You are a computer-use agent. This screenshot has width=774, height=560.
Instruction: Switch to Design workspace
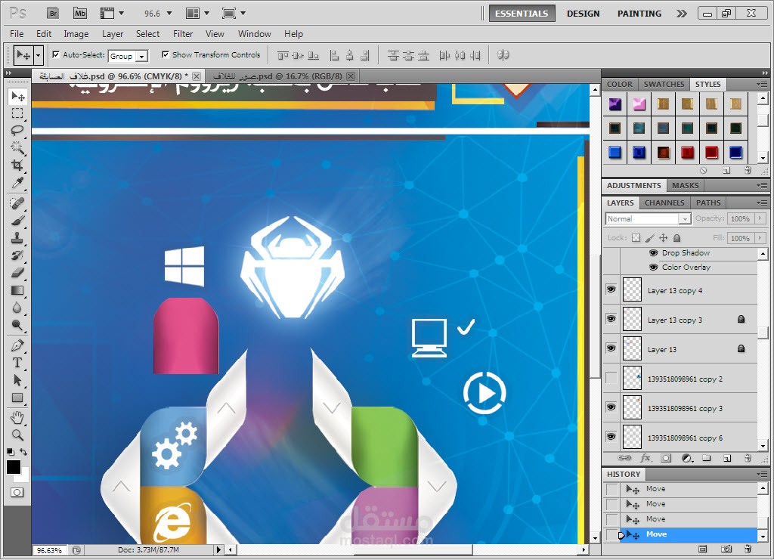point(583,14)
